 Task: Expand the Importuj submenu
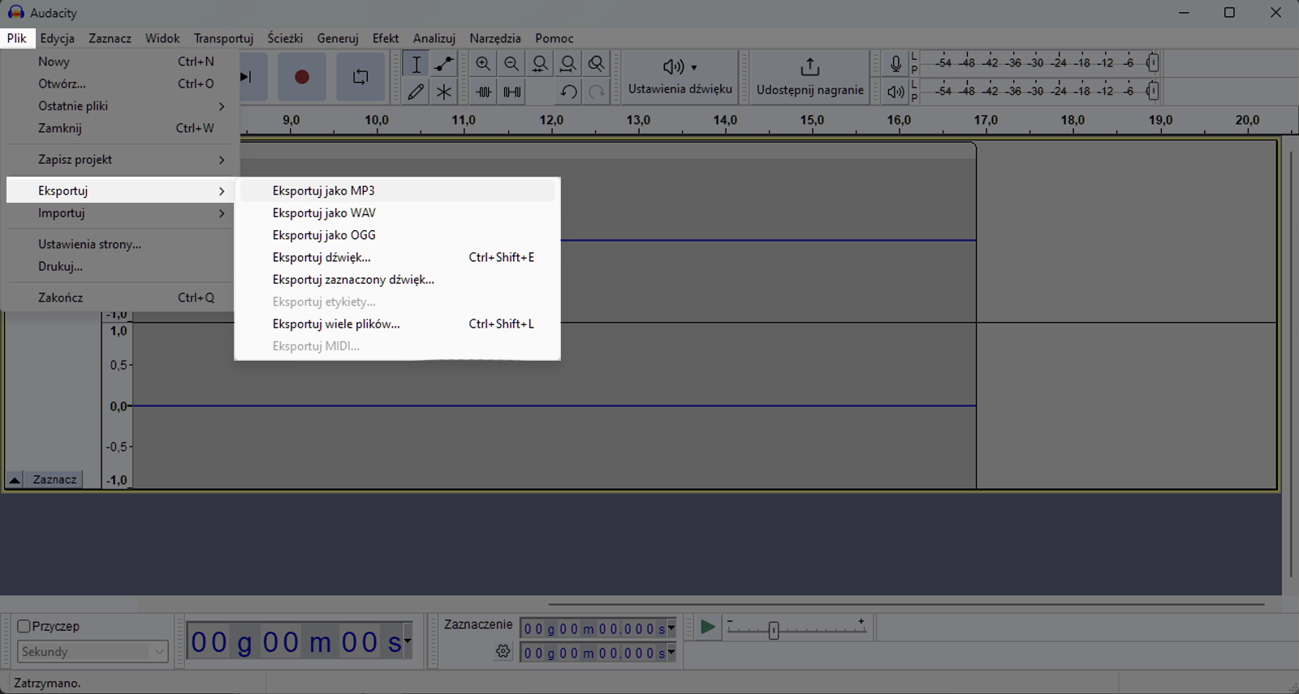coord(122,213)
